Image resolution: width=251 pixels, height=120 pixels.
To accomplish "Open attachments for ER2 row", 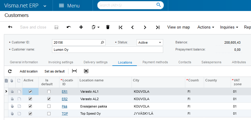I will pos(12,99).
